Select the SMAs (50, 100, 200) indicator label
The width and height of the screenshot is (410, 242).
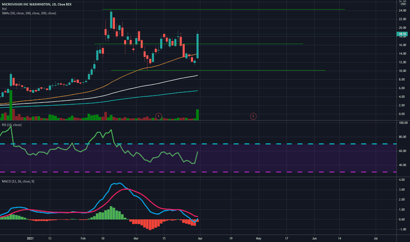coord(29,13)
